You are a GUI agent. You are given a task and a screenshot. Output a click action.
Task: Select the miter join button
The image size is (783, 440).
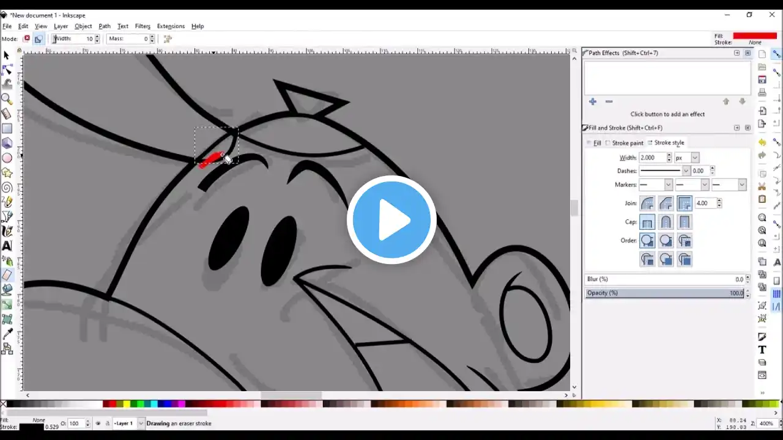click(685, 203)
